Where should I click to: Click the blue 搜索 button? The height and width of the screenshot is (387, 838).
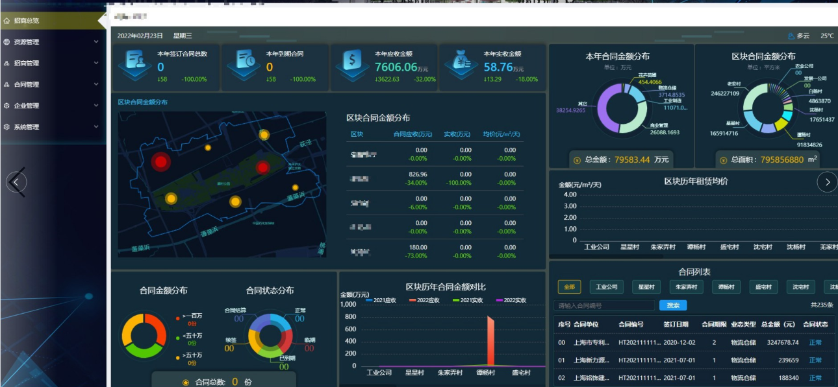(672, 305)
